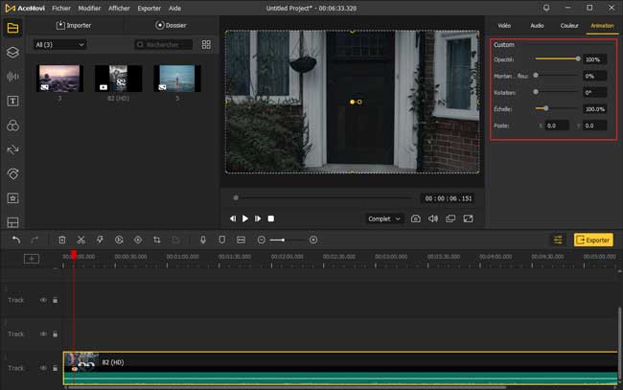This screenshot has height=390, width=623.
Task: Select the Crop tool in timeline toolbar
Action: [156, 240]
